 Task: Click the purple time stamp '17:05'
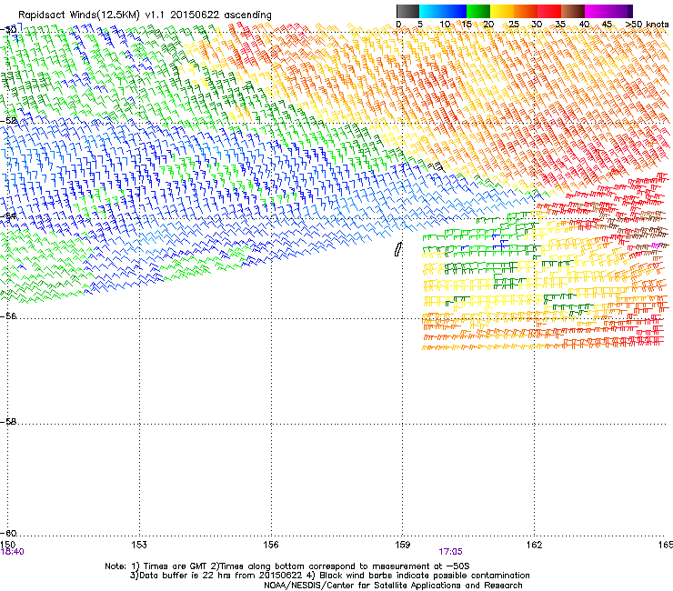(451, 552)
